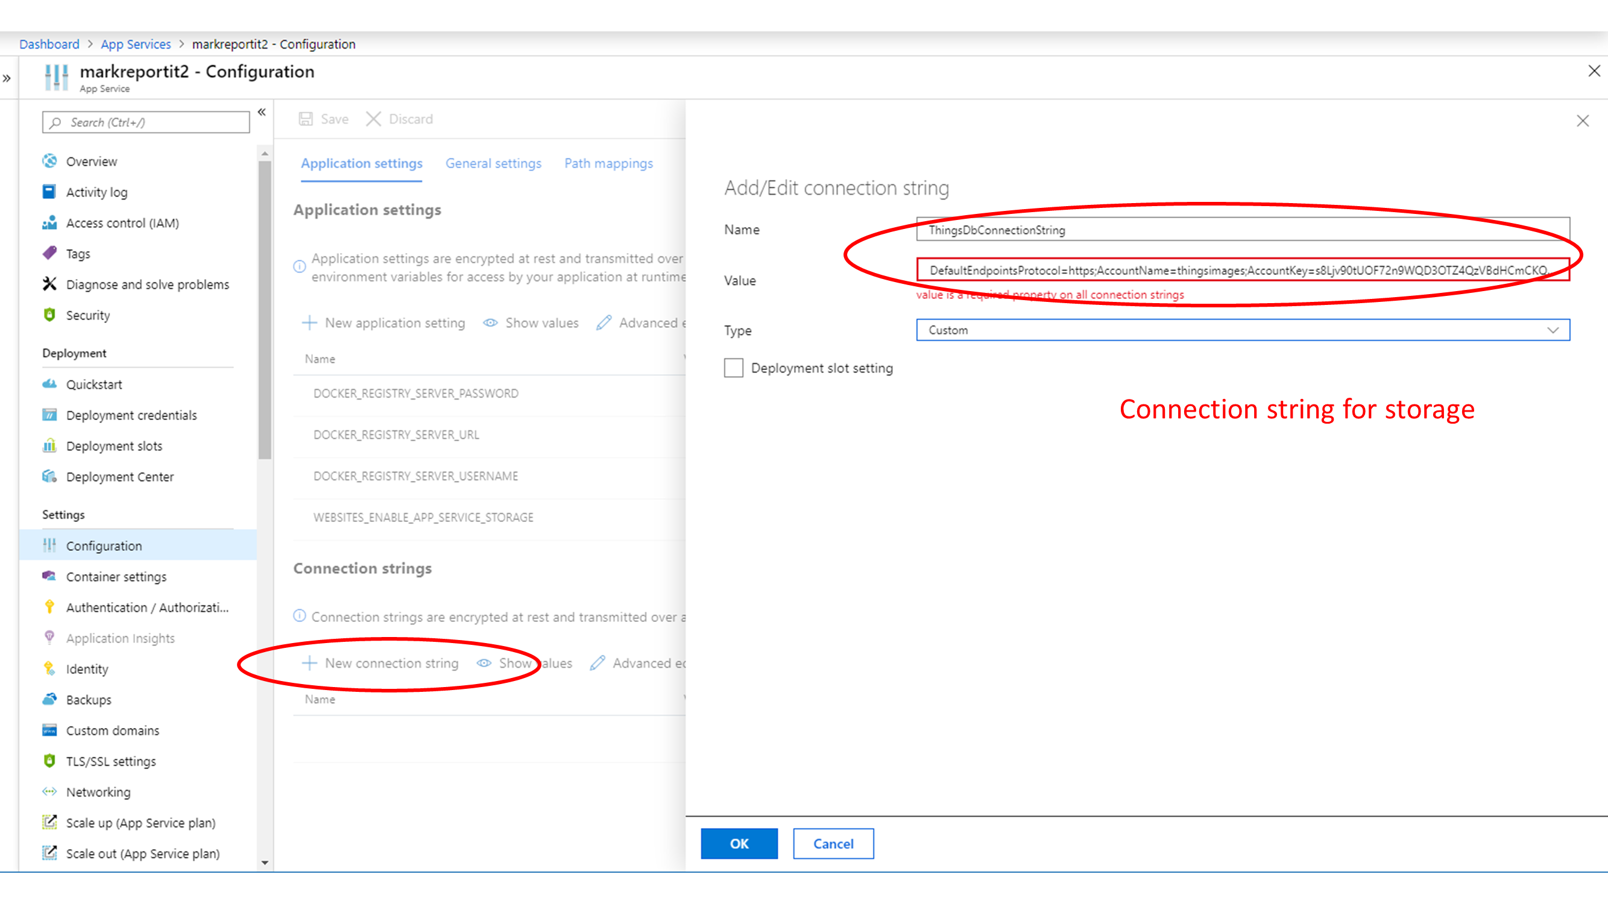Open the Type dropdown showing Custom
Viewport: 1608px width, 904px height.
pos(1242,330)
